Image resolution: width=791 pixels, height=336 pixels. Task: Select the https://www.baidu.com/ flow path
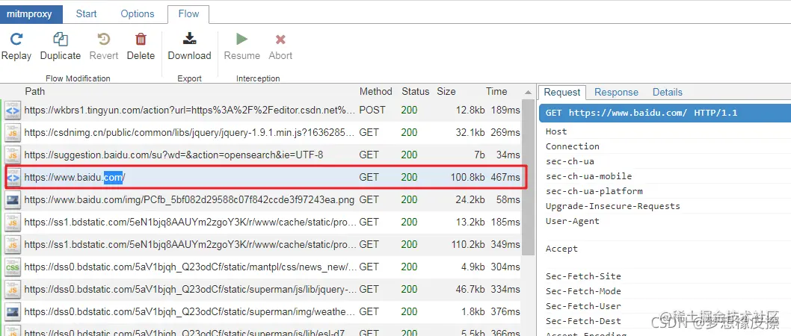[x=75, y=177]
